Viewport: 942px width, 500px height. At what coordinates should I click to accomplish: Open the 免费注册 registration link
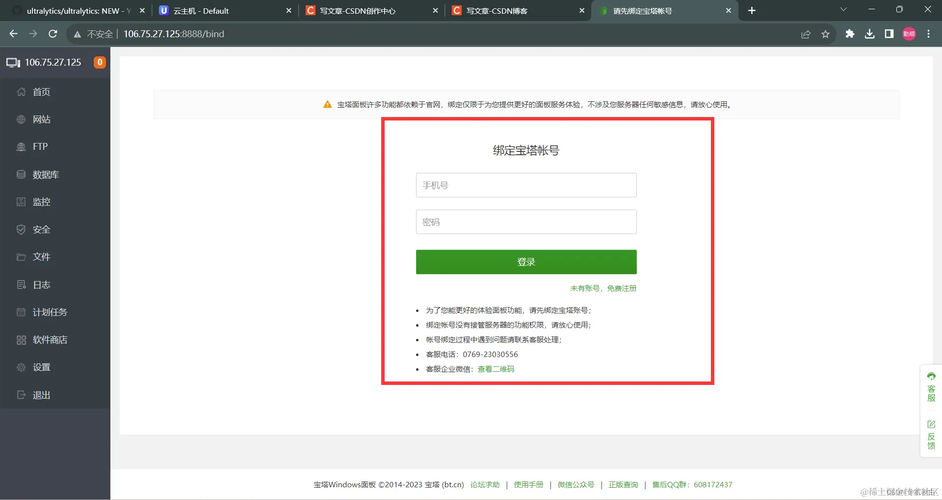pos(621,288)
